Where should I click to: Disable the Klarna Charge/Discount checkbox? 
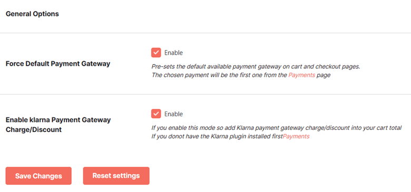pyautogui.click(x=156, y=114)
